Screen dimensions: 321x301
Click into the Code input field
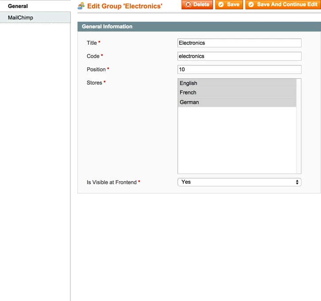coord(239,56)
